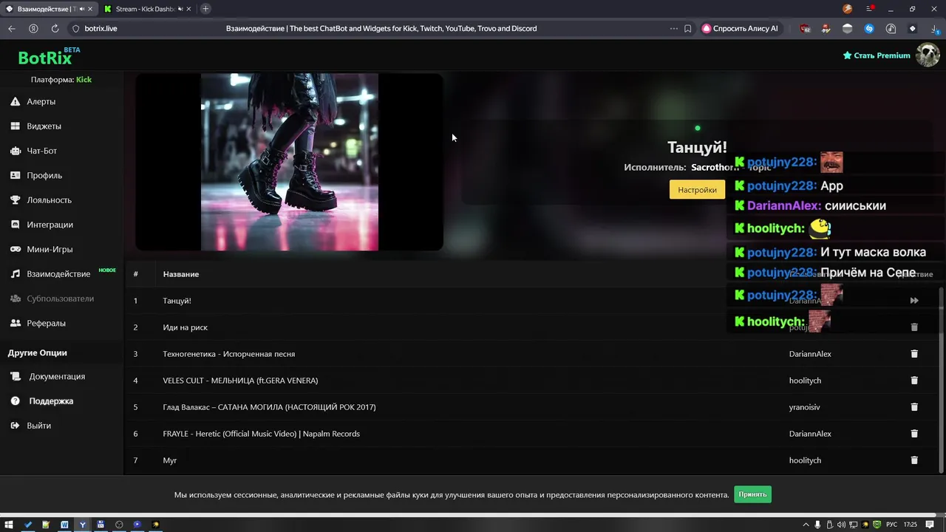
Task: Click the Иди на риск row title
Action: pyautogui.click(x=185, y=327)
